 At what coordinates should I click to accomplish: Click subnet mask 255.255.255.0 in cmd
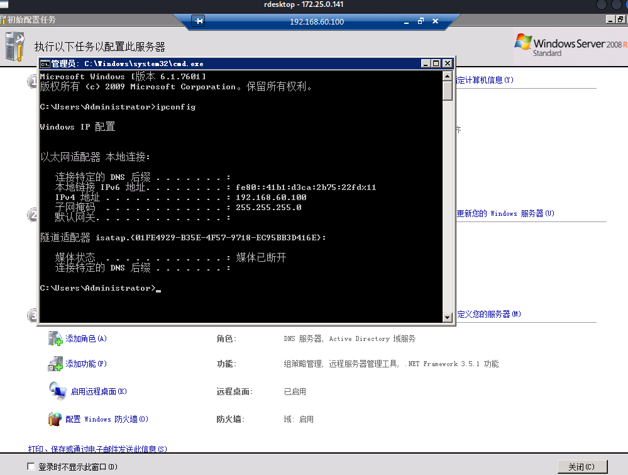pyautogui.click(x=269, y=207)
